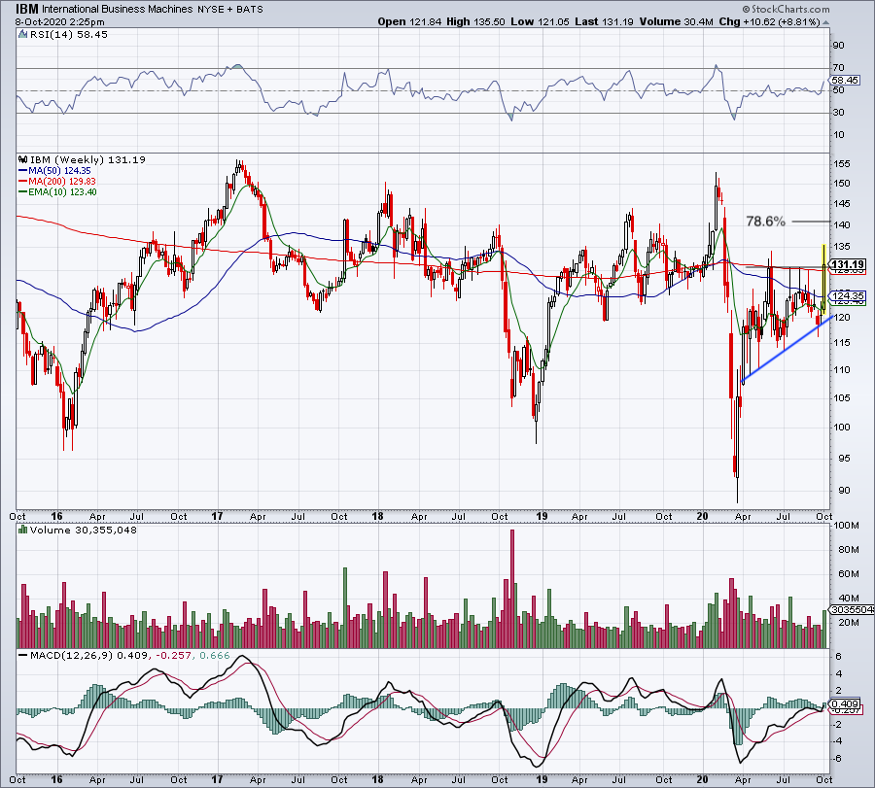Click the blue rising trendline on price chart
Image resolution: width=875 pixels, height=788 pixels.
click(787, 349)
